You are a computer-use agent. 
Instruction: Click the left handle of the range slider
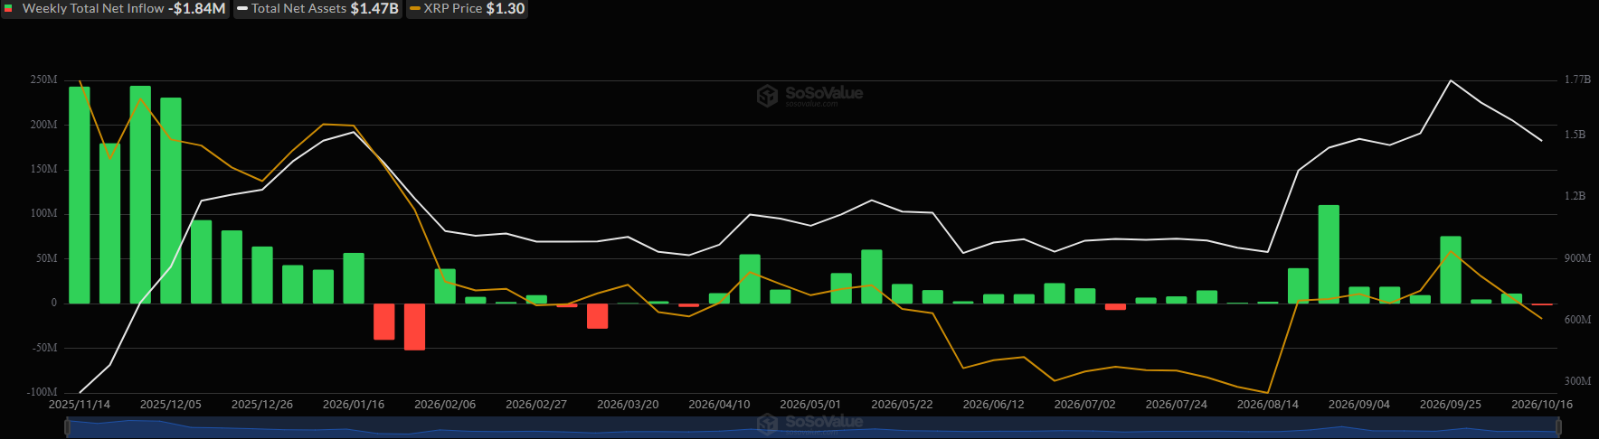point(67,427)
